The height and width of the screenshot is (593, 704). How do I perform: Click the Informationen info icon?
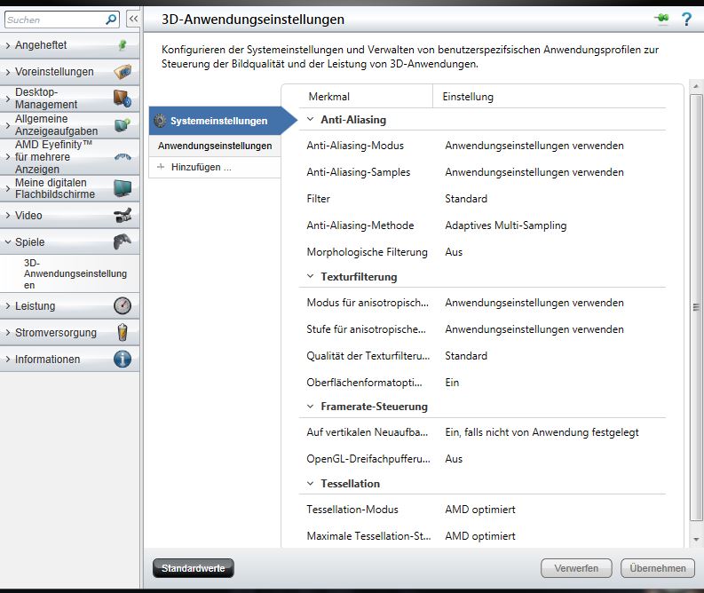tap(123, 360)
